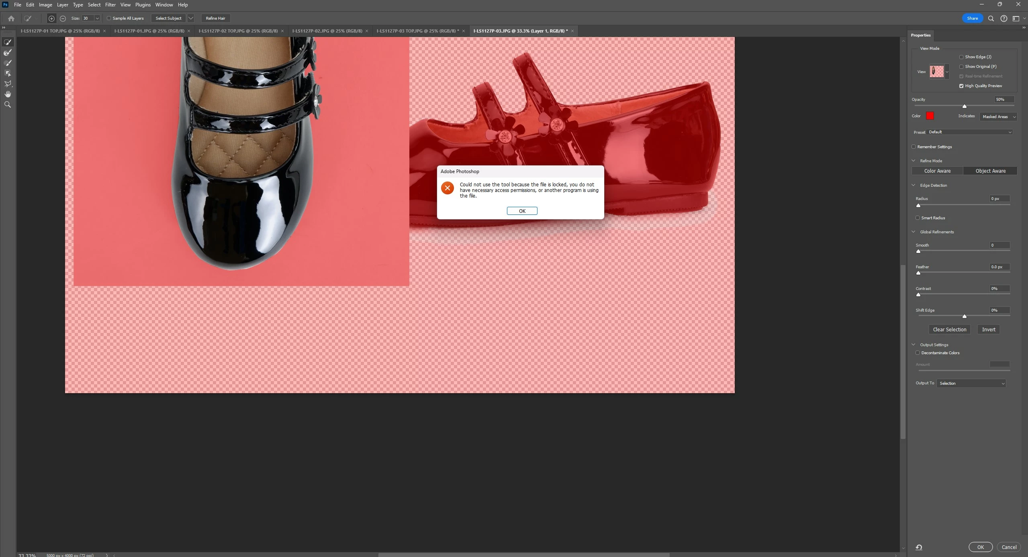Check Decontaminate Colors option
Viewport: 1028px width, 557px height.
(x=918, y=353)
